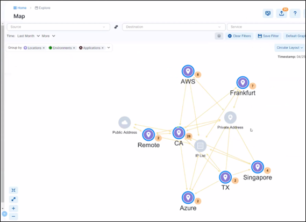
Task: Click the Singapore location node
Action: tap(258, 167)
